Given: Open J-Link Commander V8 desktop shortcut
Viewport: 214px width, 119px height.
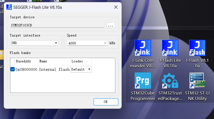Looking at the screenshot, I should pyautogui.click(x=143, y=54).
